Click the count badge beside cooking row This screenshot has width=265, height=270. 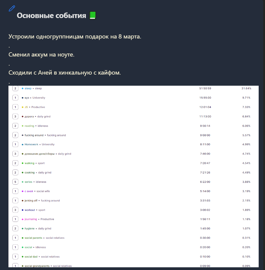[15, 173]
